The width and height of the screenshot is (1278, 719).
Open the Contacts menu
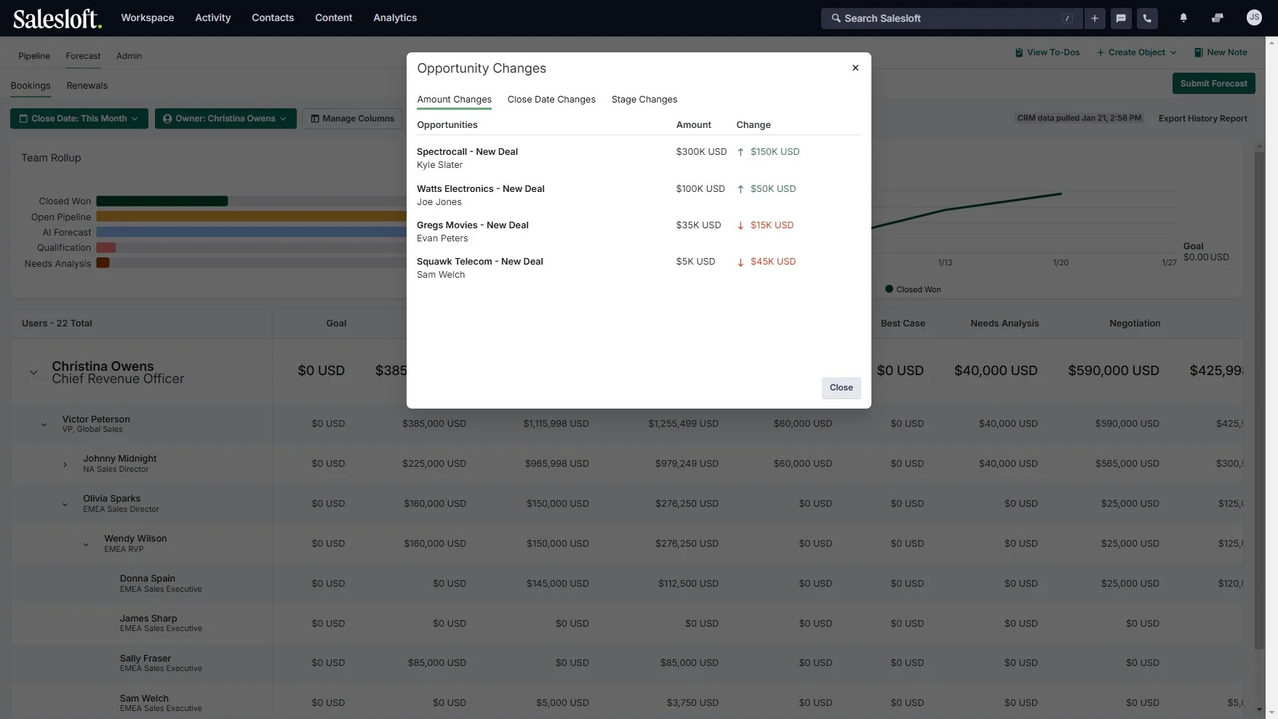(x=273, y=17)
